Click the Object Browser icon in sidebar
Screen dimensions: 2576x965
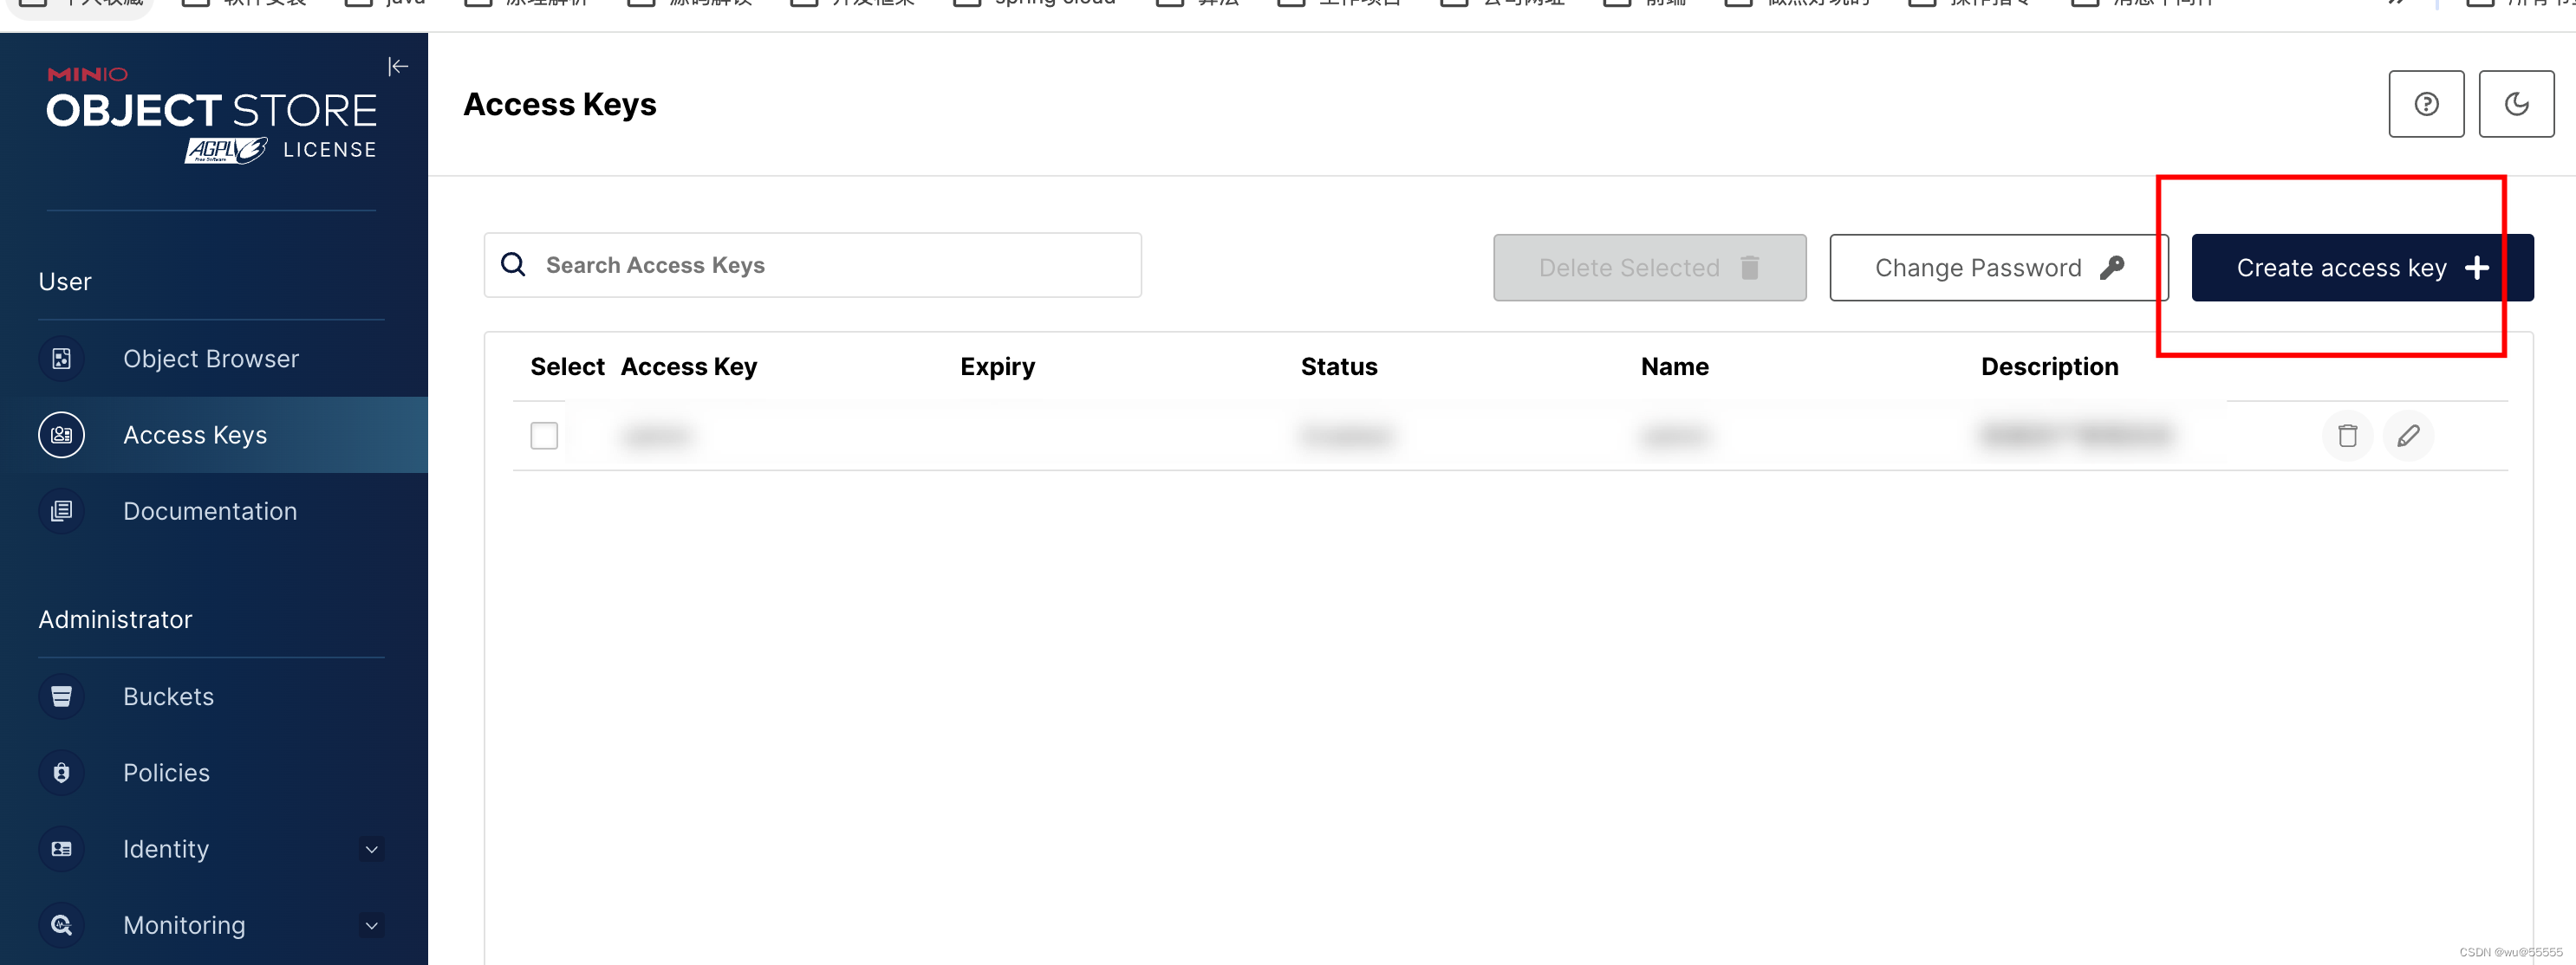tap(61, 358)
